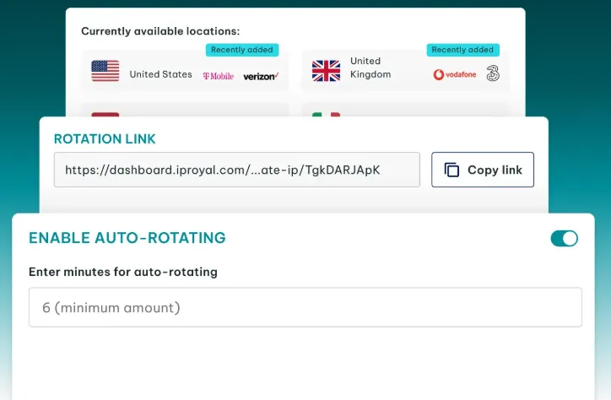Click Recently added badge above T-Mobile

pos(241,50)
